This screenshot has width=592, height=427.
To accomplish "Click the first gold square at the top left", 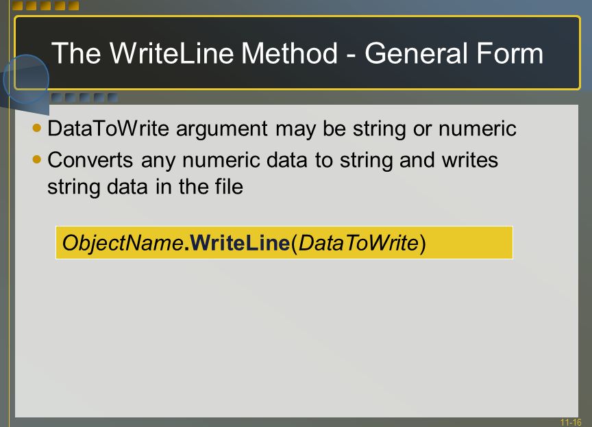I will pyautogui.click(x=18, y=5).
